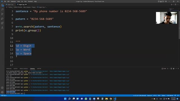Click the errors and warnings status indicator

[4, 95]
